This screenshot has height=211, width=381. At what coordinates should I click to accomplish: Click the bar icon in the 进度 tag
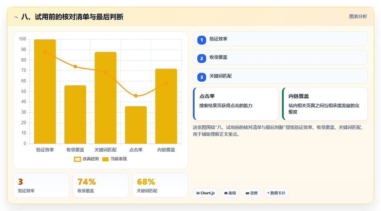tap(247, 193)
